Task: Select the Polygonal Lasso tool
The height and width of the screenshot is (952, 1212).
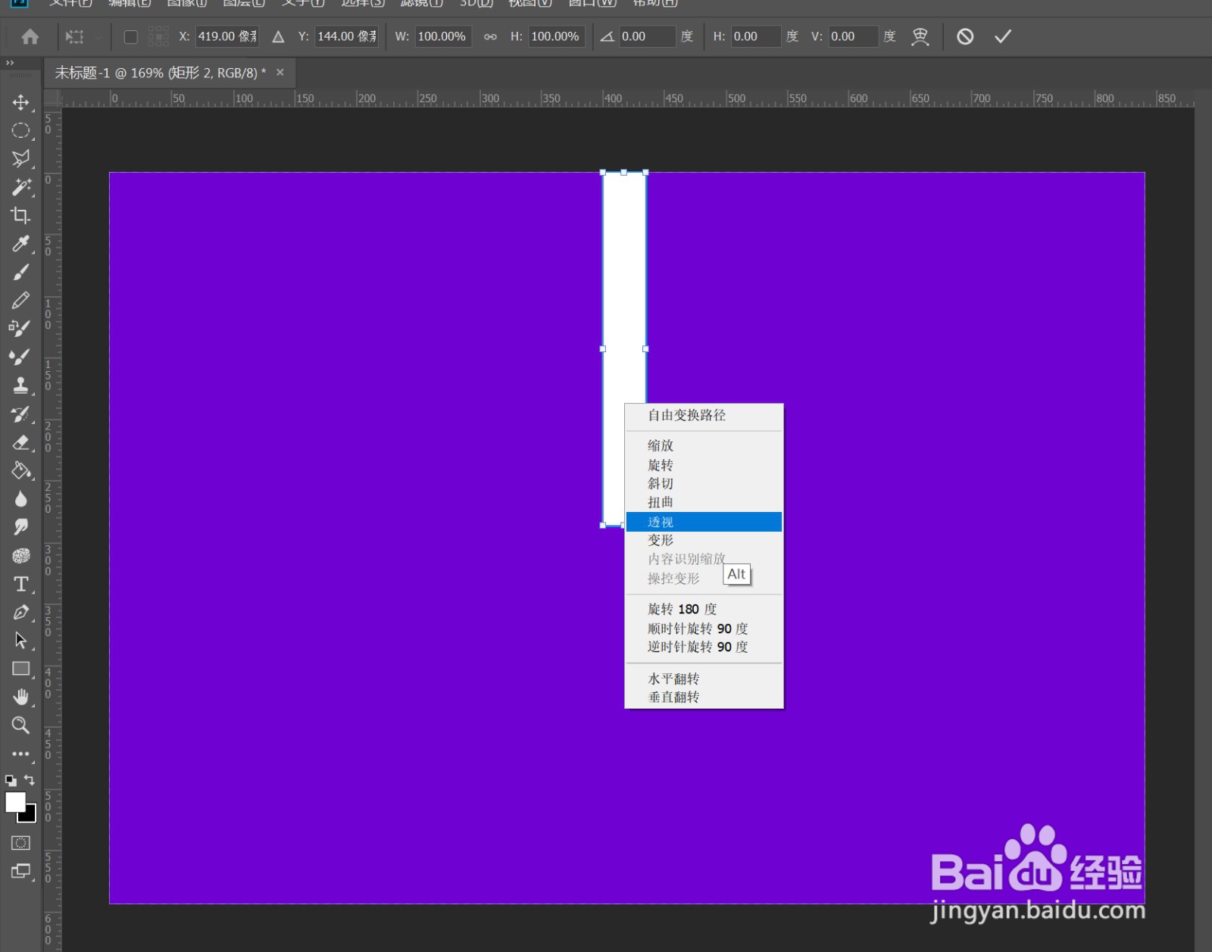Action: pyautogui.click(x=20, y=158)
